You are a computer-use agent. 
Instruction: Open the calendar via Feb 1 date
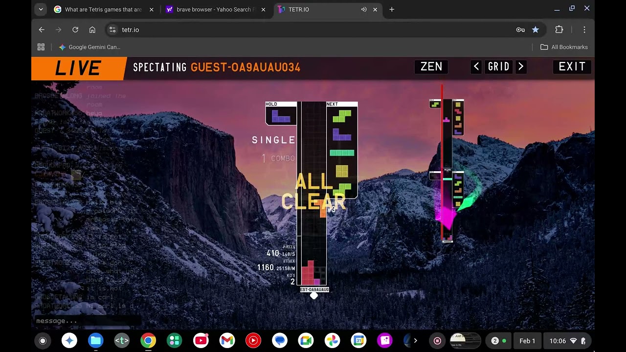click(527, 341)
